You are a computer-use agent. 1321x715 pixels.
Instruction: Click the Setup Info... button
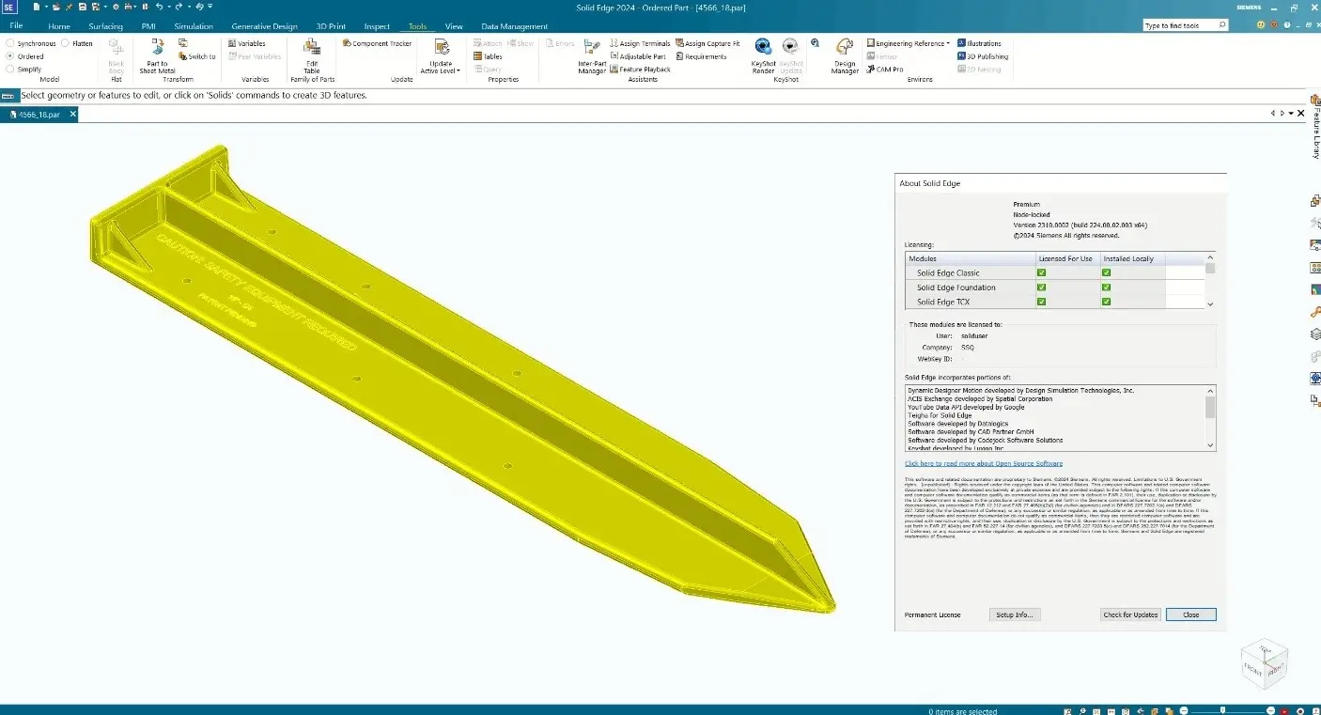pos(1014,614)
